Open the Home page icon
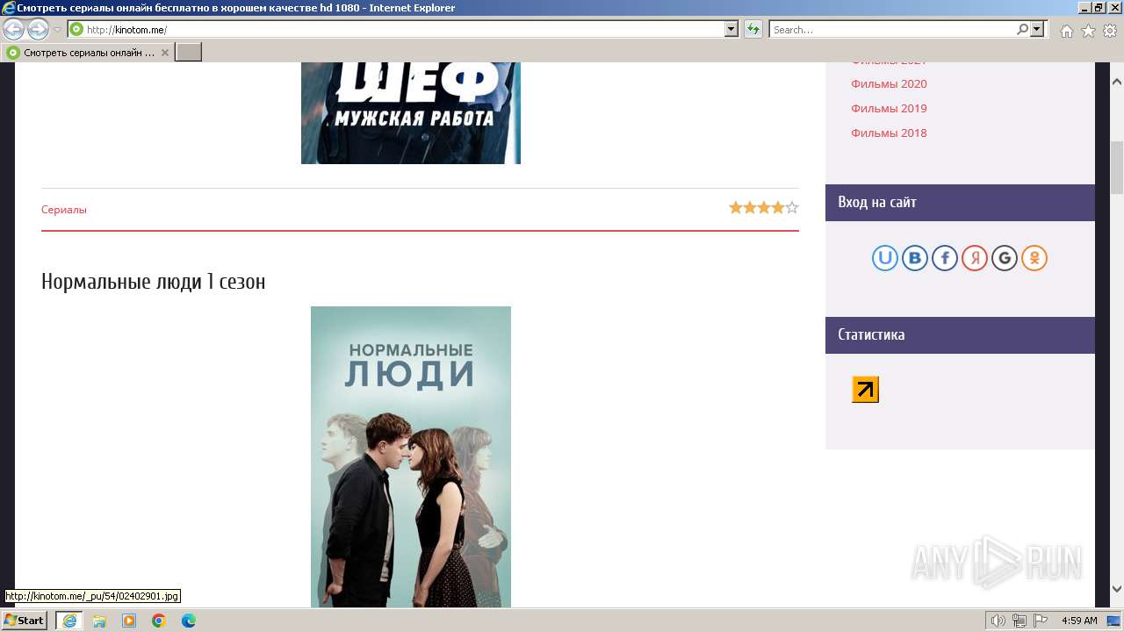Viewport: 1124px width, 632px height. click(1066, 31)
